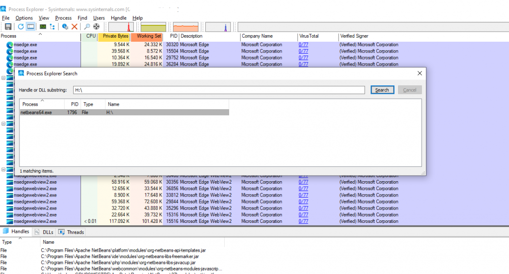Click the Search button in the dialog

tap(382, 90)
